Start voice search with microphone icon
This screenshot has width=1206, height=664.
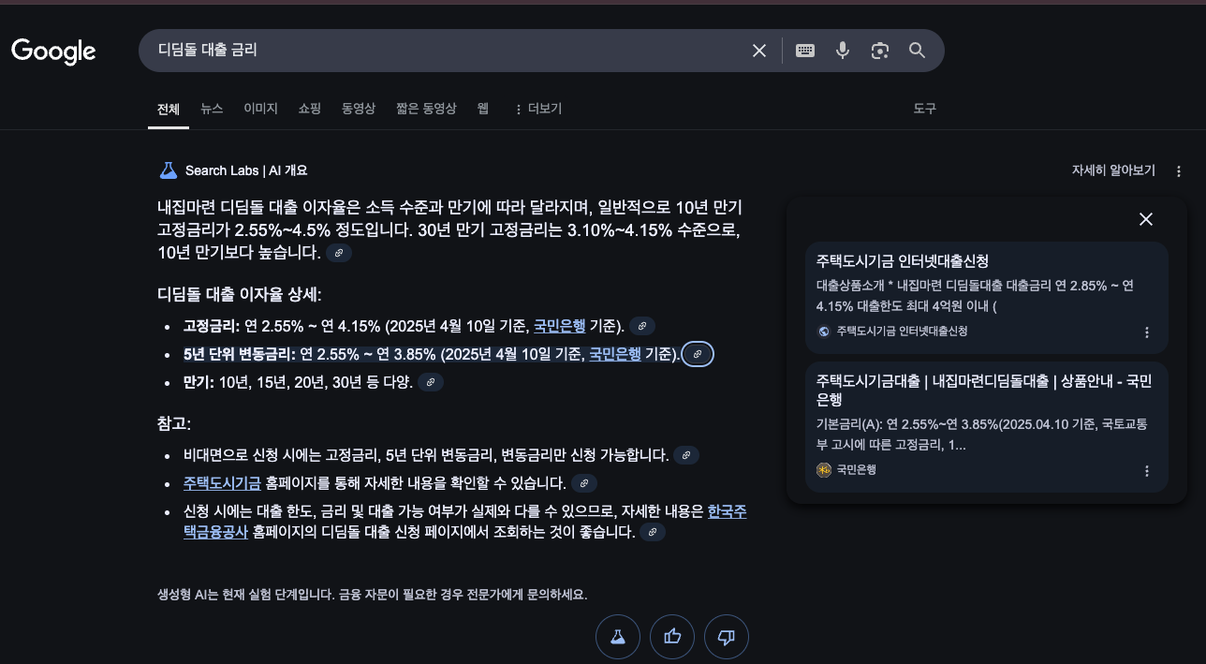[x=843, y=51]
